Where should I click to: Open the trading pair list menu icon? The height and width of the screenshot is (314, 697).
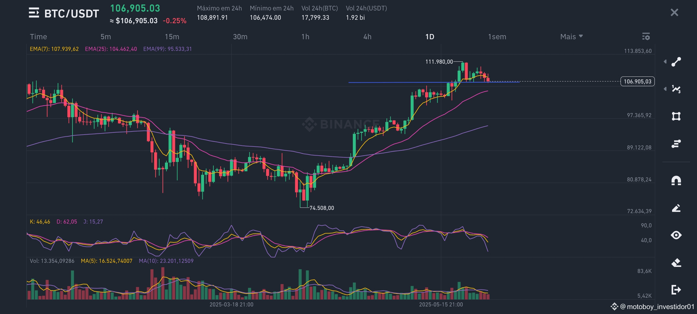coord(34,13)
